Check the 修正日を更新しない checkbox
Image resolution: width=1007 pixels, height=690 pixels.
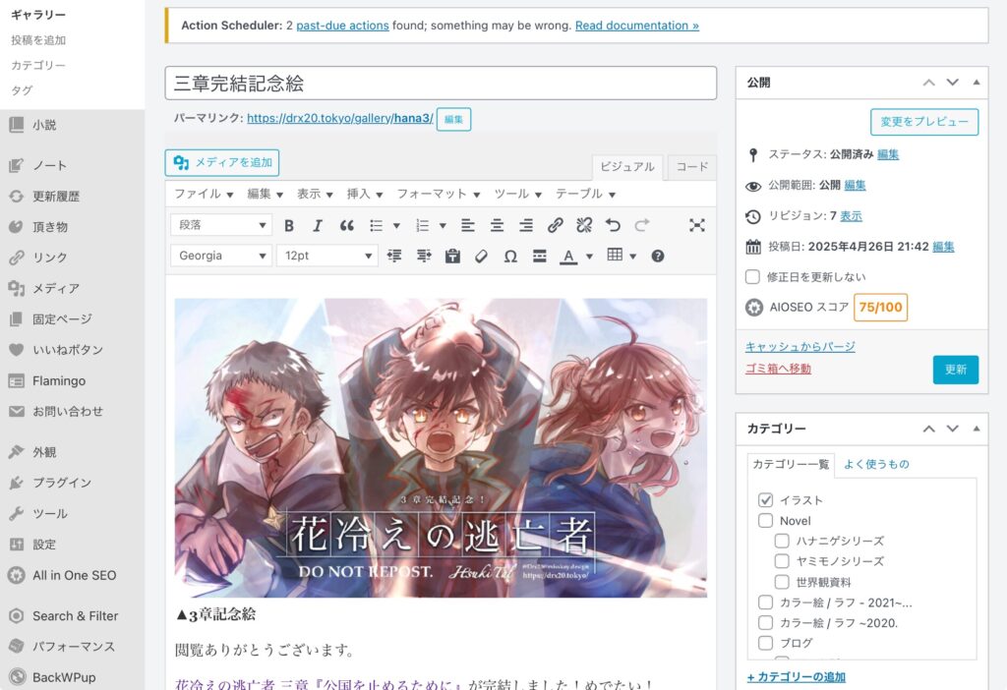pos(752,276)
